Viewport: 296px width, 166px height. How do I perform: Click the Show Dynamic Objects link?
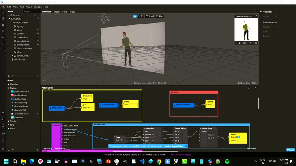pyautogui.click(x=181, y=155)
